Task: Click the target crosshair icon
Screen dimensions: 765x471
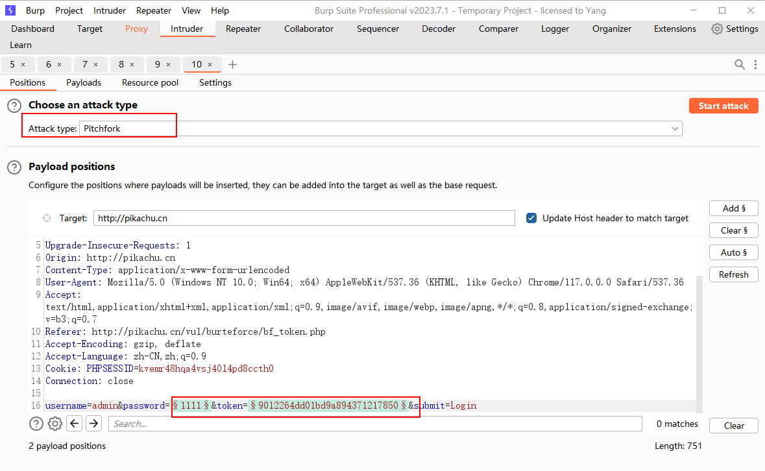Action: [x=47, y=218]
